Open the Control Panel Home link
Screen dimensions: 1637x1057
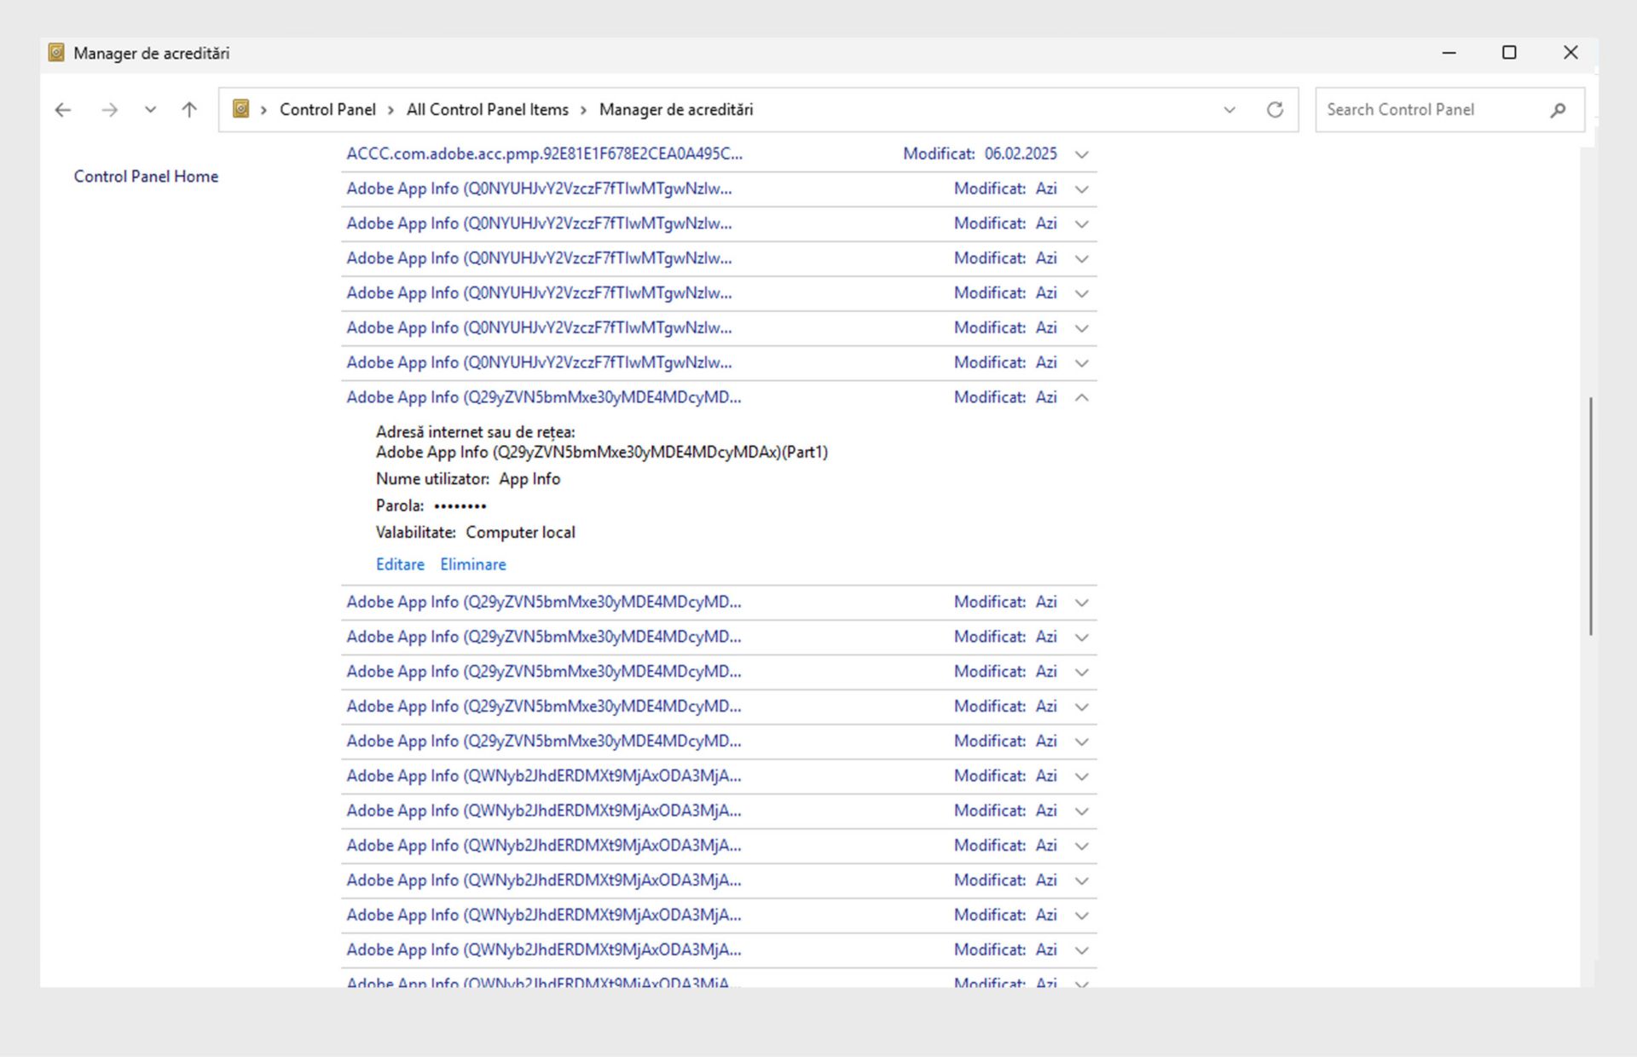[x=146, y=176]
